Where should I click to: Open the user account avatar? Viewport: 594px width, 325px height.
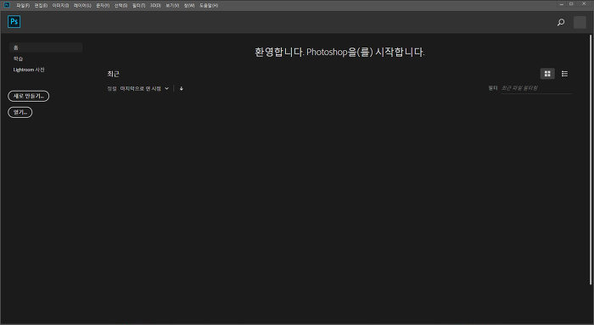click(x=580, y=22)
